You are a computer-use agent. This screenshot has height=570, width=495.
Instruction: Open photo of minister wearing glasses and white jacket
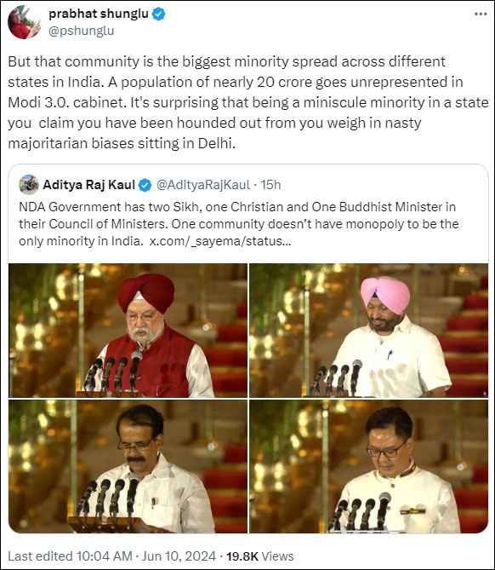coord(369,466)
